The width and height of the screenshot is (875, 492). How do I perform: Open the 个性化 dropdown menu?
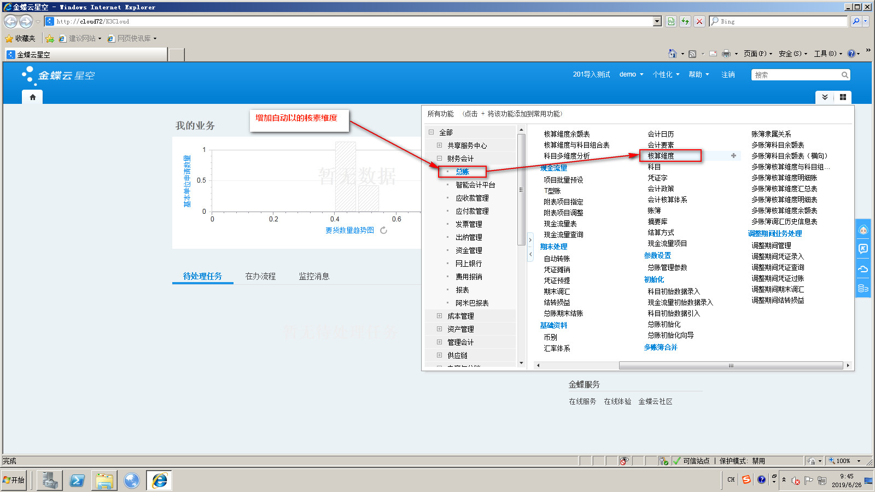(666, 74)
